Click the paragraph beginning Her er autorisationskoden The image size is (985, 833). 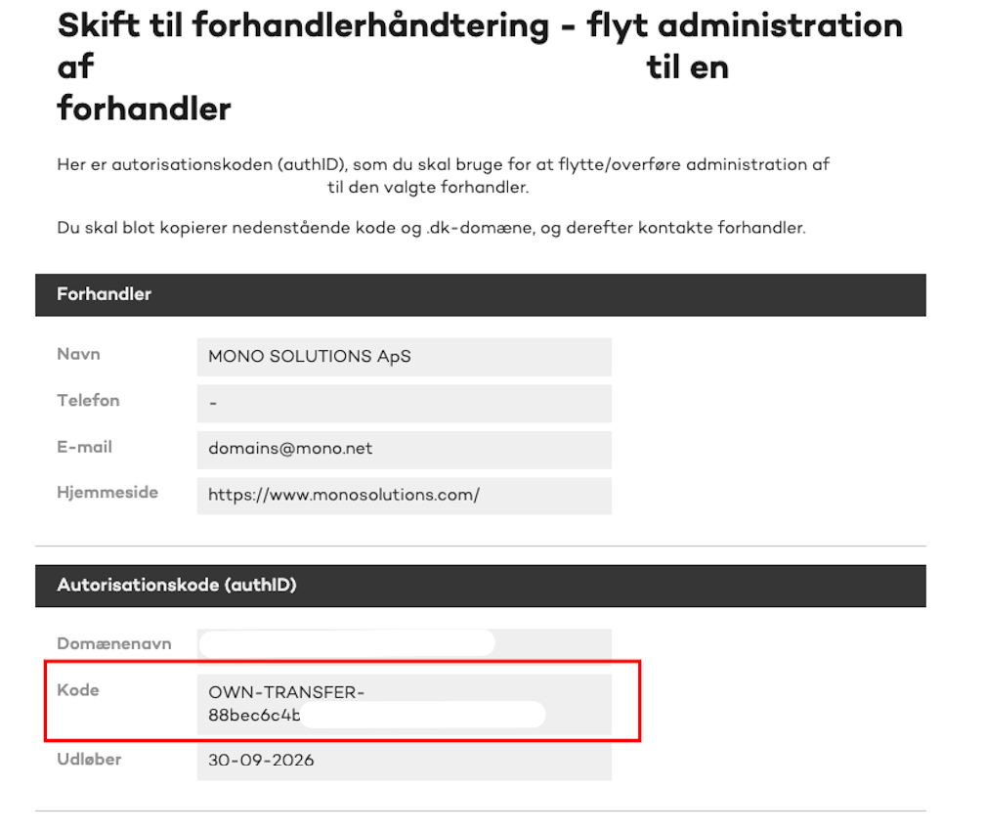click(x=443, y=176)
